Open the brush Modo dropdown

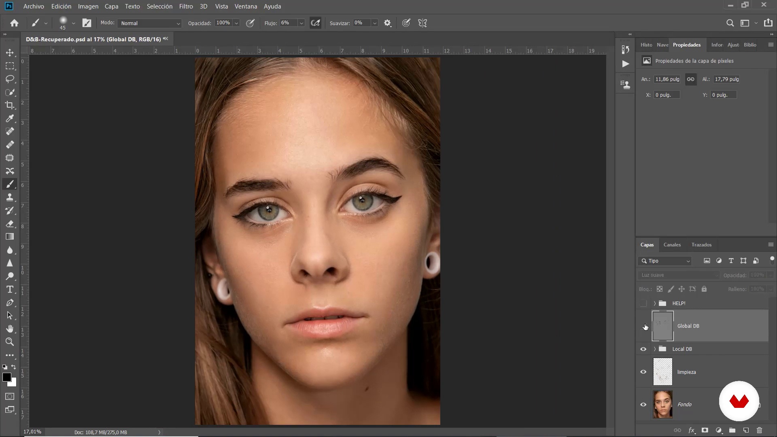tap(149, 23)
